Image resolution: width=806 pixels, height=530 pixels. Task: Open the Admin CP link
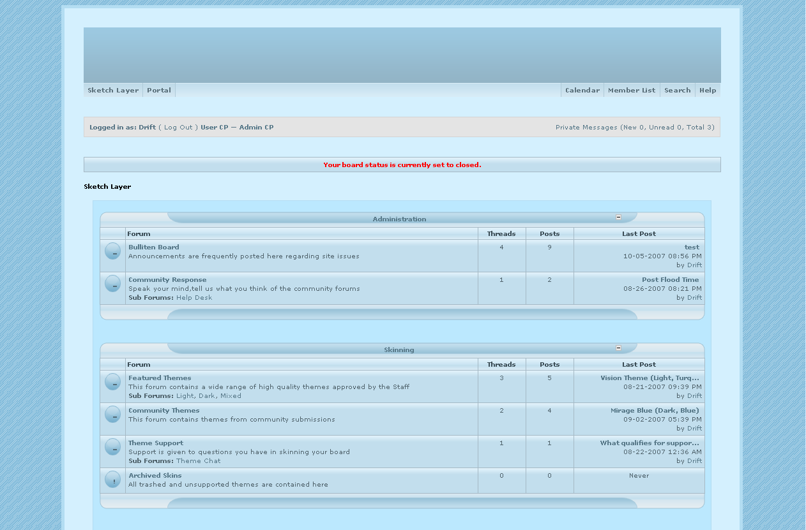[256, 128]
